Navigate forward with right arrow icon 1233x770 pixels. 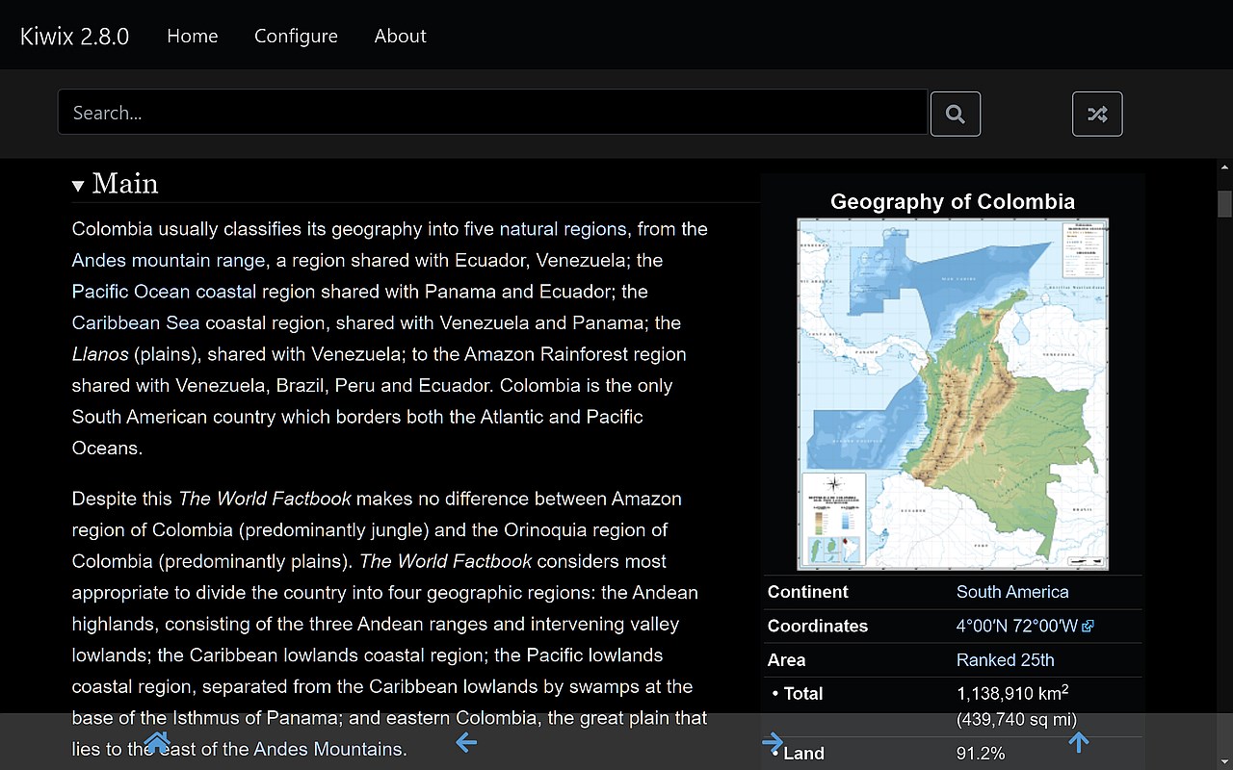coord(773,742)
